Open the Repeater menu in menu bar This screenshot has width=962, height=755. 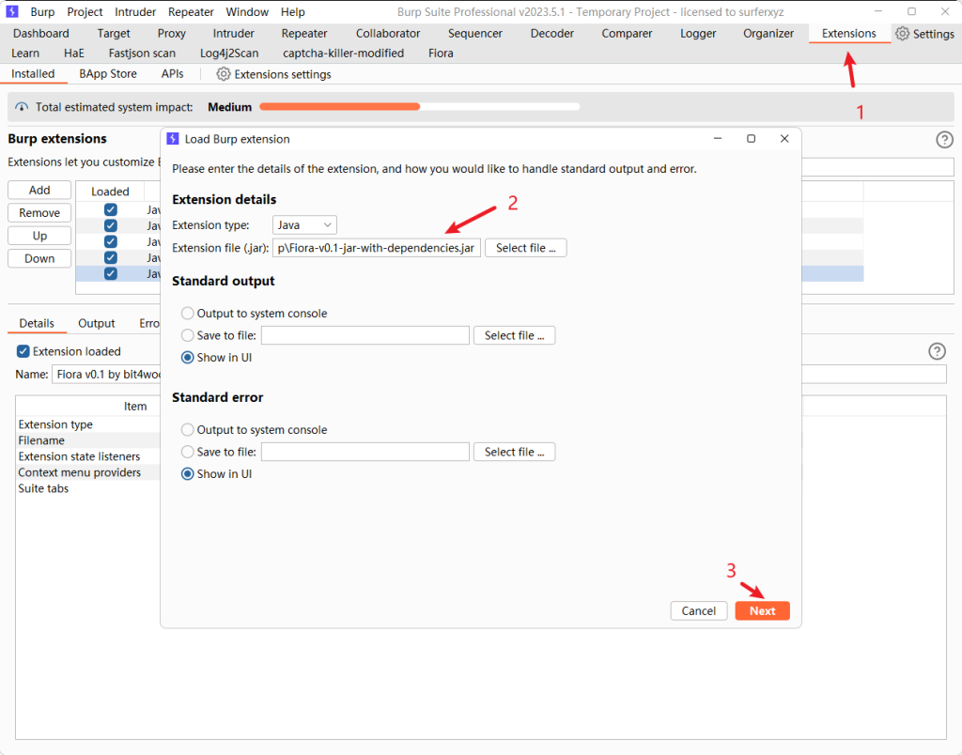click(191, 12)
